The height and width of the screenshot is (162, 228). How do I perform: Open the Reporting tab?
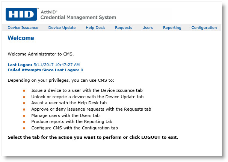point(172,28)
